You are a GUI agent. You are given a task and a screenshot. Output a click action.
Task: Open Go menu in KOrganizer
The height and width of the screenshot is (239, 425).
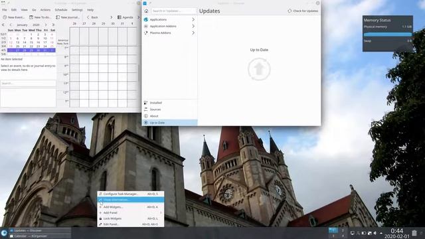34,10
